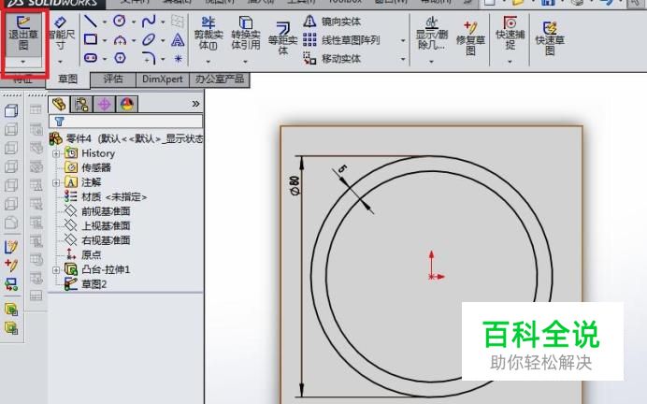Select the 右视基准面 right plane
Screen dimensions: 647x404
point(98,240)
